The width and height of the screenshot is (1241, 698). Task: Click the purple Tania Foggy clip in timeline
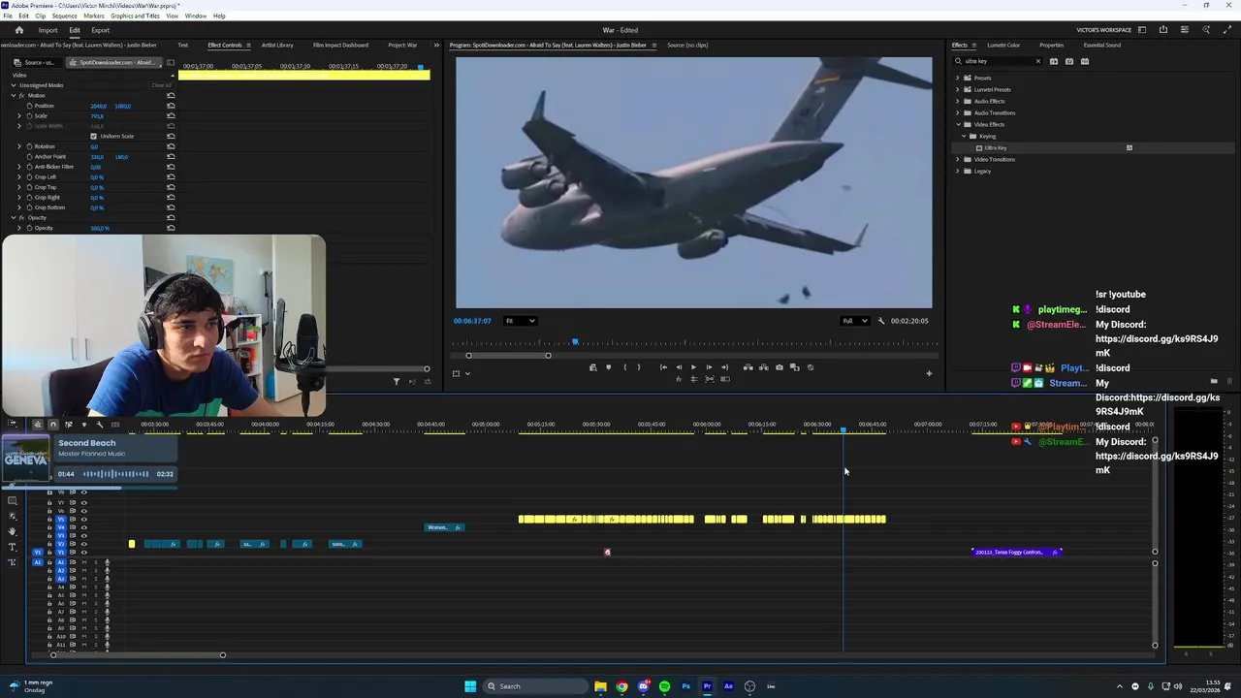(1017, 553)
